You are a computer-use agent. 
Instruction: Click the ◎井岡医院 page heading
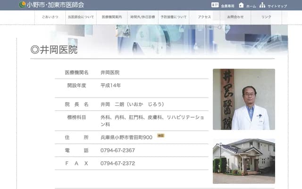[x=54, y=50]
